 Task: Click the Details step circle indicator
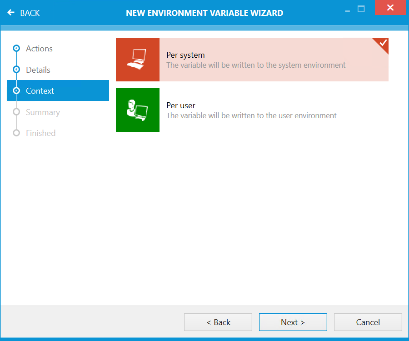pyautogui.click(x=16, y=70)
